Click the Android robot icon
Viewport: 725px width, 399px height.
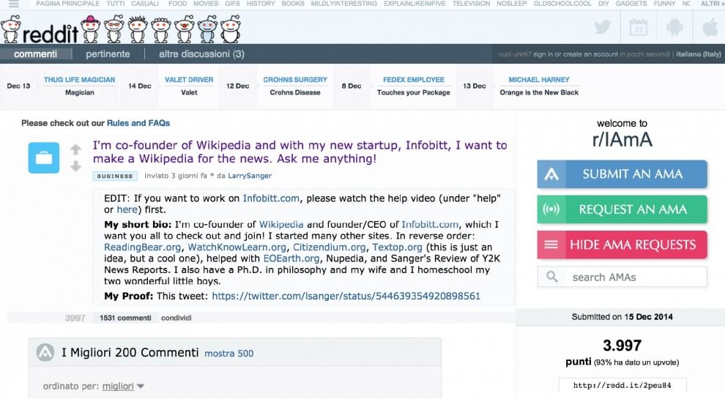coord(674,27)
